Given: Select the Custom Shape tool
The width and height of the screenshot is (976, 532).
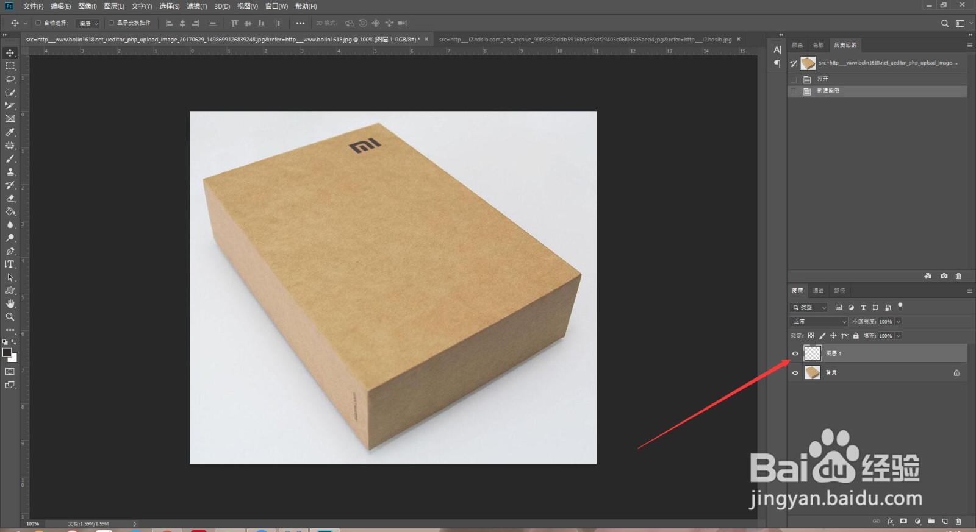Looking at the screenshot, I should pos(10,291).
